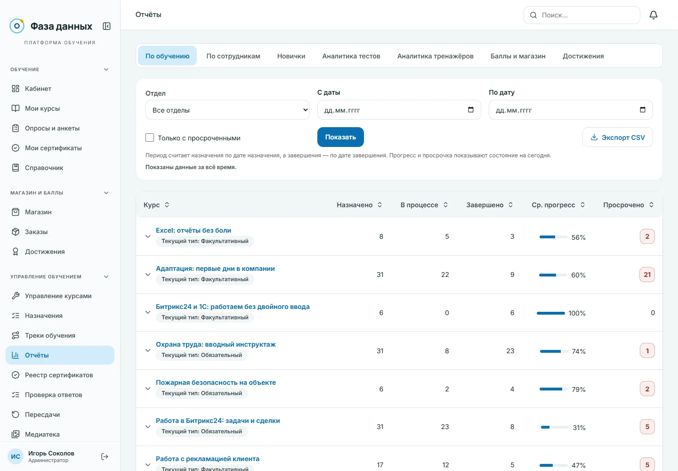Viewport: 678px width, 471px height.
Task: Click the Пересдачи retry icon
Action: pos(16,414)
